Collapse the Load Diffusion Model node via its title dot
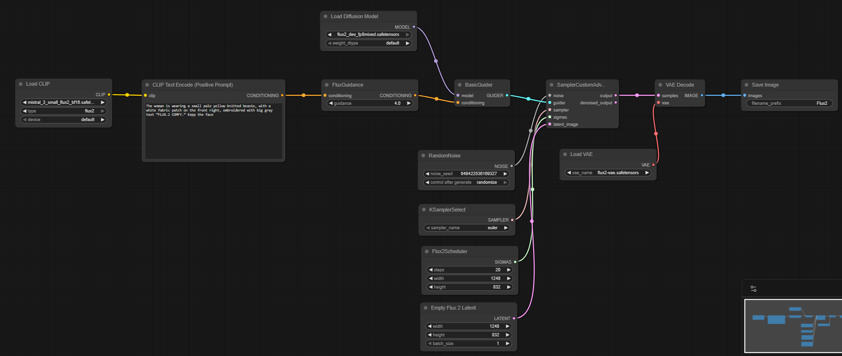 tap(326, 16)
